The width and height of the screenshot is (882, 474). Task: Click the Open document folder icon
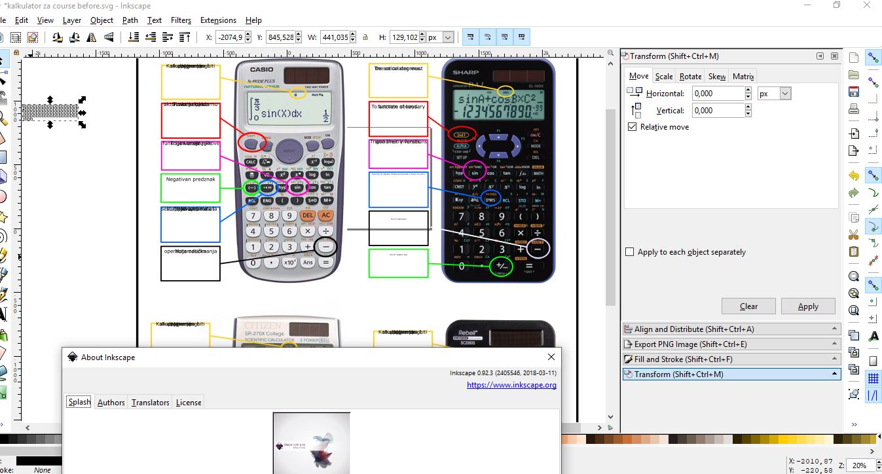[x=853, y=75]
